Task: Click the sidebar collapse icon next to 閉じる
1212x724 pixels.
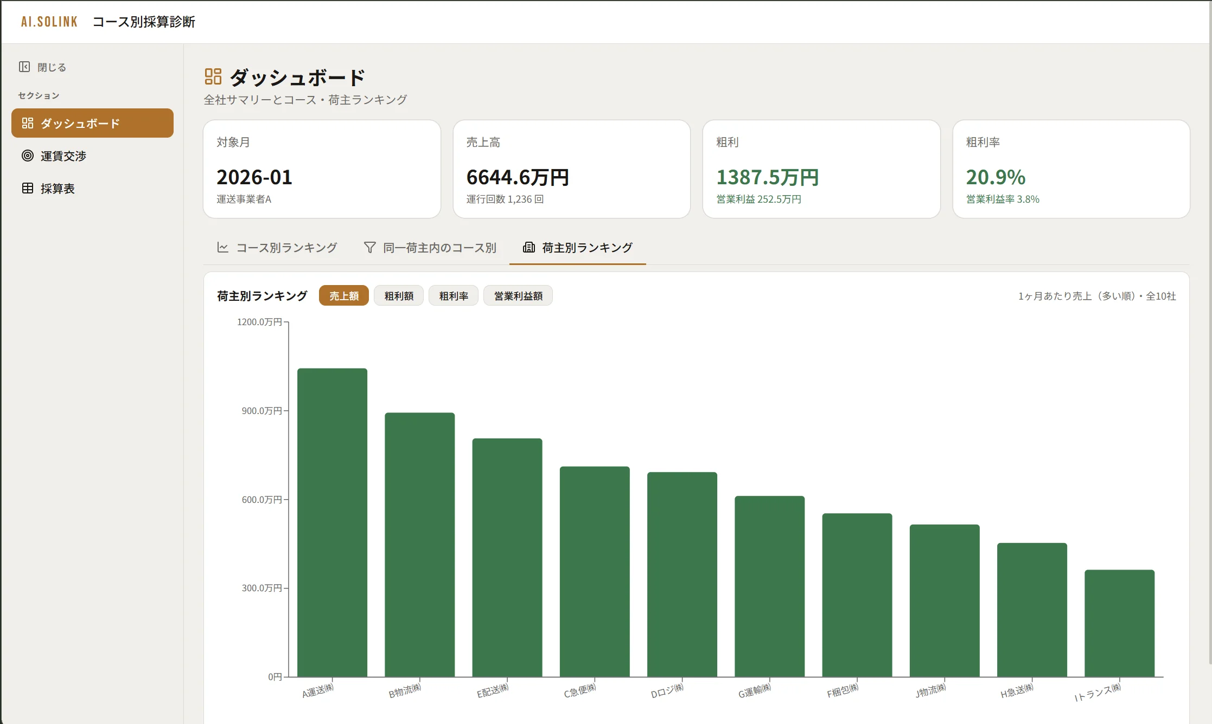Action: coord(24,67)
